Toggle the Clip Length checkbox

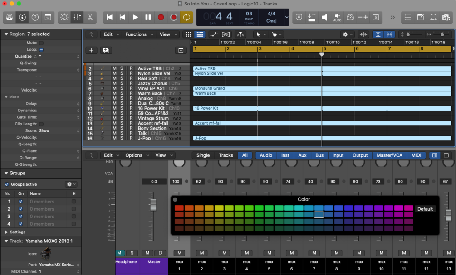click(x=41, y=124)
